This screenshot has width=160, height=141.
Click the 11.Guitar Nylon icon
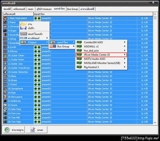pos(5,60)
